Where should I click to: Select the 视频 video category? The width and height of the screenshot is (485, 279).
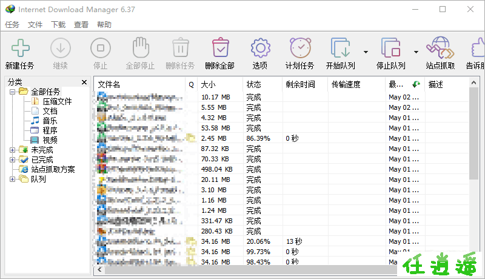(50, 140)
